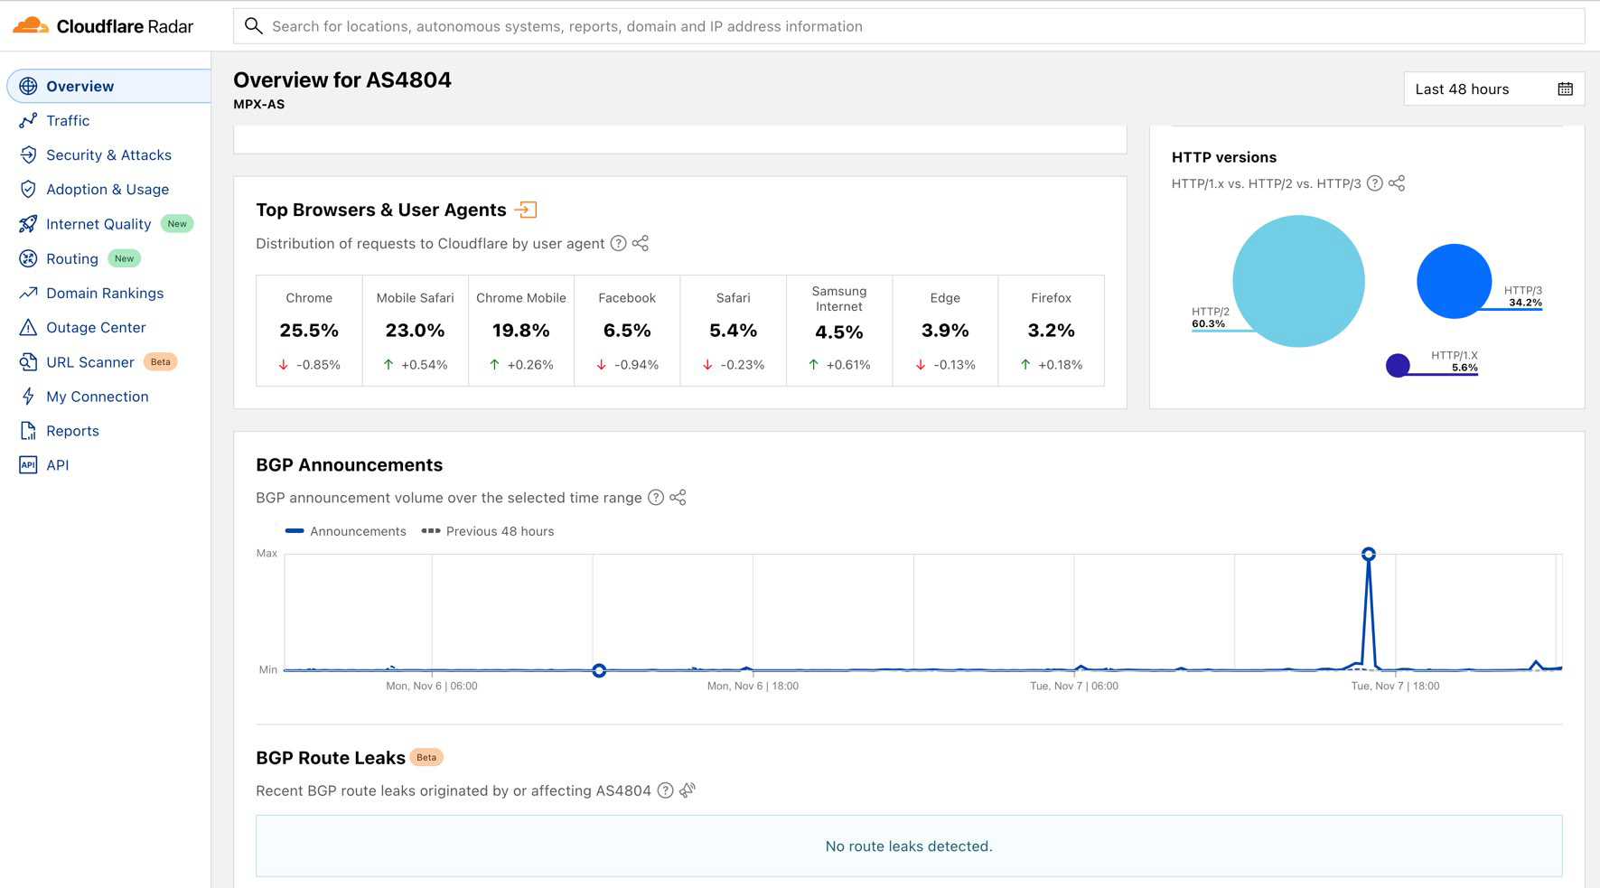
Task: Click the Internet Quality rocket icon
Action: [x=28, y=224]
